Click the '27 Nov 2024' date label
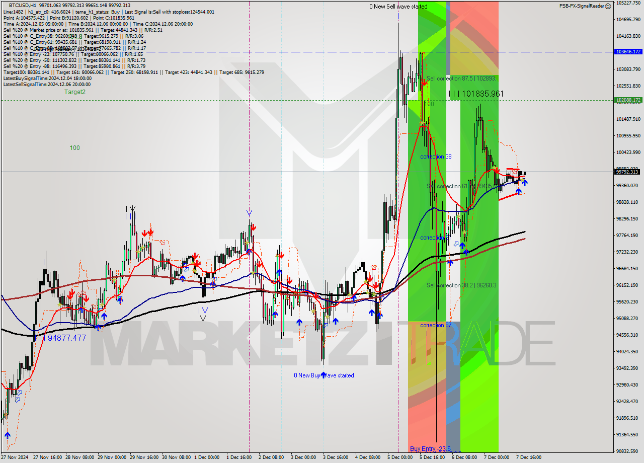The height and width of the screenshot is (463, 644). (x=15, y=457)
